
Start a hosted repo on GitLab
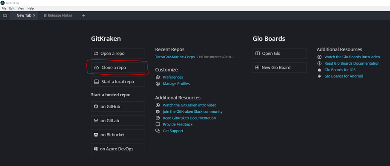[x=118, y=121]
